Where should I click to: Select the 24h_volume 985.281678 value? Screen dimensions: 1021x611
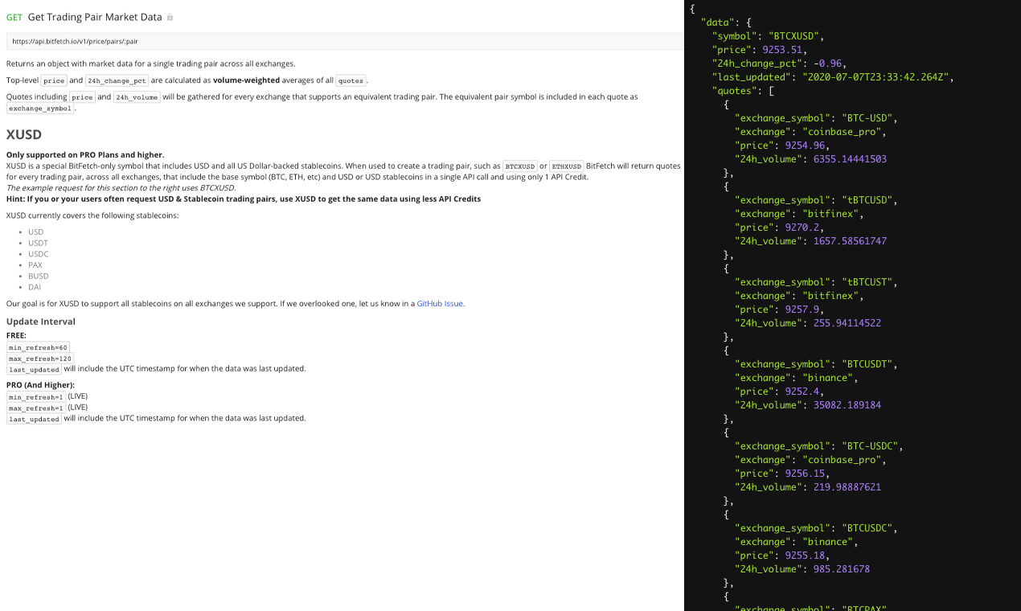click(x=842, y=569)
